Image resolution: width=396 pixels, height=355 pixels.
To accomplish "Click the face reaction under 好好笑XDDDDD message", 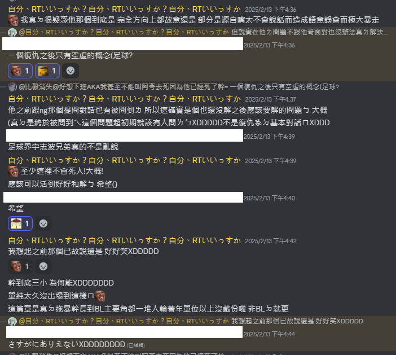I will click(x=20, y=266).
